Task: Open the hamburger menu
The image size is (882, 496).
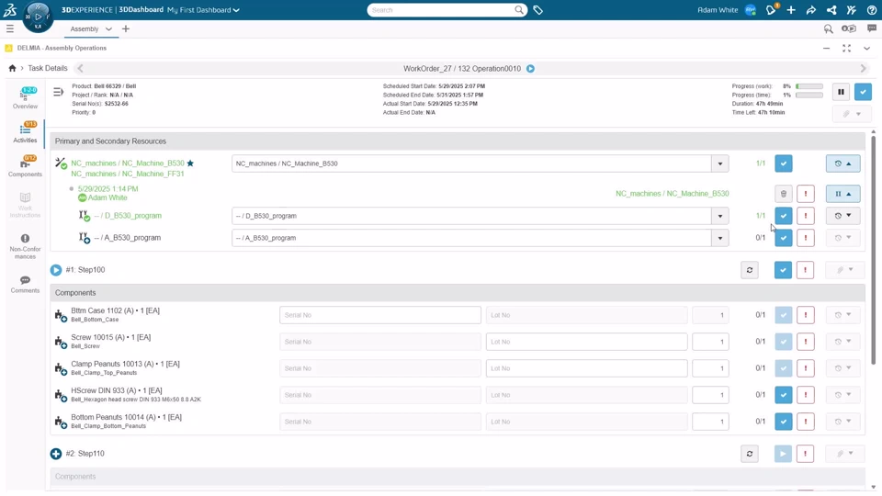Action: click(x=9, y=28)
